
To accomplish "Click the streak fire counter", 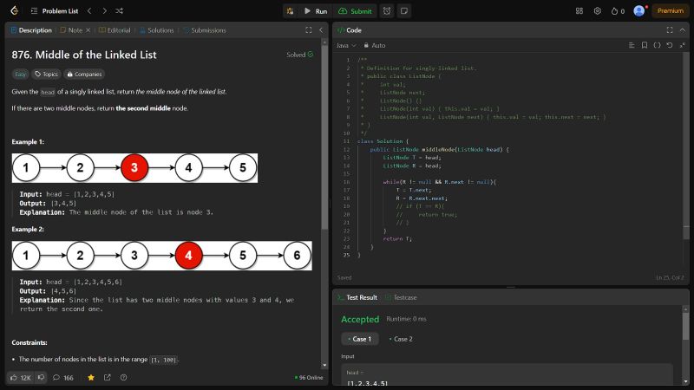I will coord(618,11).
